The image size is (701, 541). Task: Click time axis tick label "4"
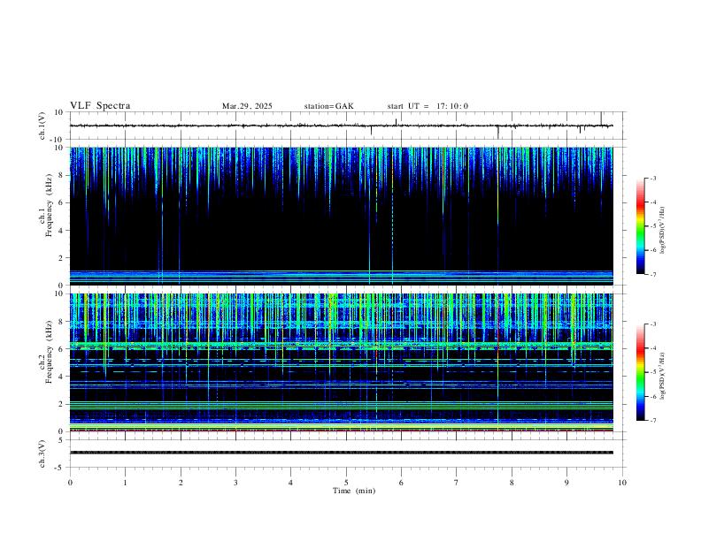click(x=291, y=483)
